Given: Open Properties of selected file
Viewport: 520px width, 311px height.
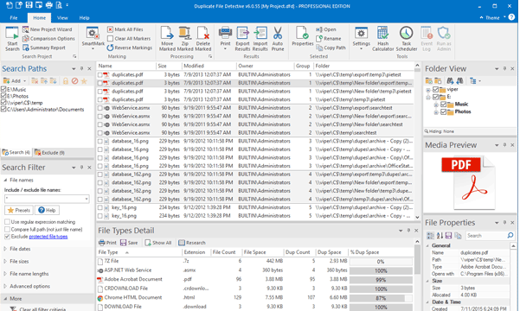Looking at the screenshot, I should coord(303,36).
